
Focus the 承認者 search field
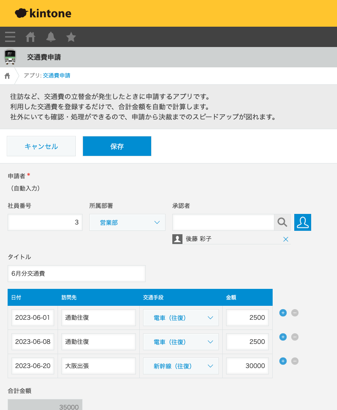coord(223,222)
